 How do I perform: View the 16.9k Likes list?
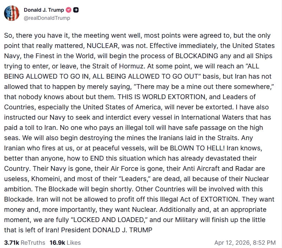coord(65,243)
